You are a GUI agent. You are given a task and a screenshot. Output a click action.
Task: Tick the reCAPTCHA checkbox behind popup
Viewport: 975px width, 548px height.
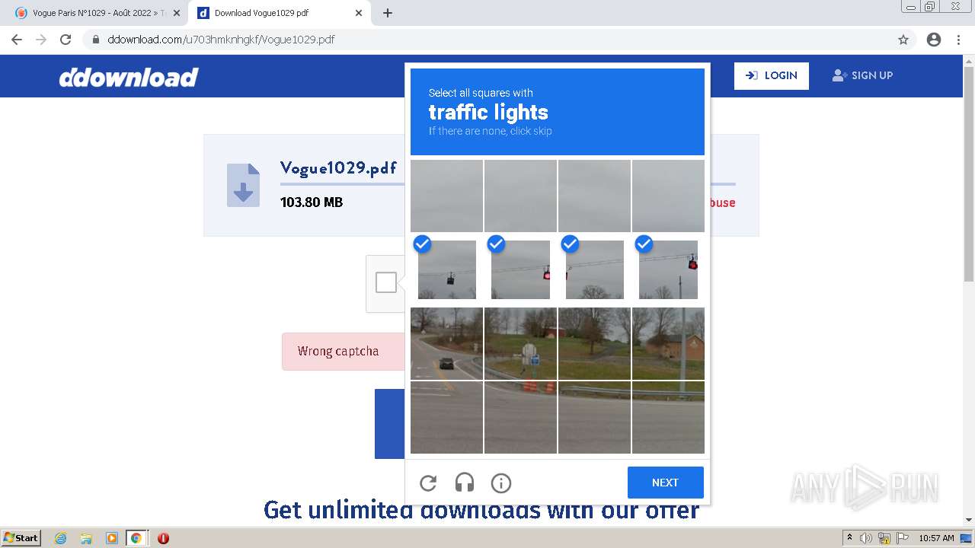386,282
